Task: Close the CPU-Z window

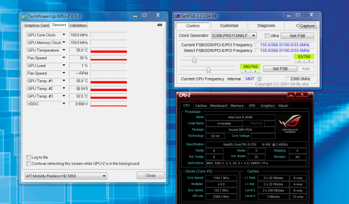Action: point(302,94)
